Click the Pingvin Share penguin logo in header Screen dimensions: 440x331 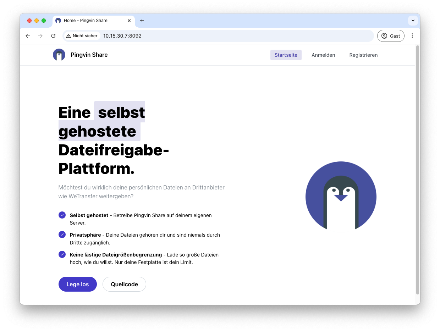coord(59,55)
